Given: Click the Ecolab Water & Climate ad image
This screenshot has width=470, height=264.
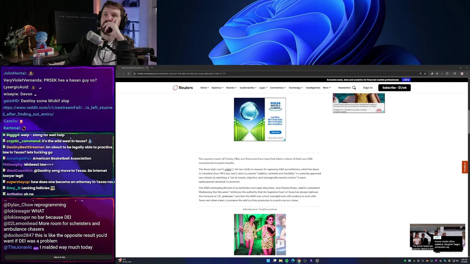Looking at the screenshot, I should click(260, 119).
